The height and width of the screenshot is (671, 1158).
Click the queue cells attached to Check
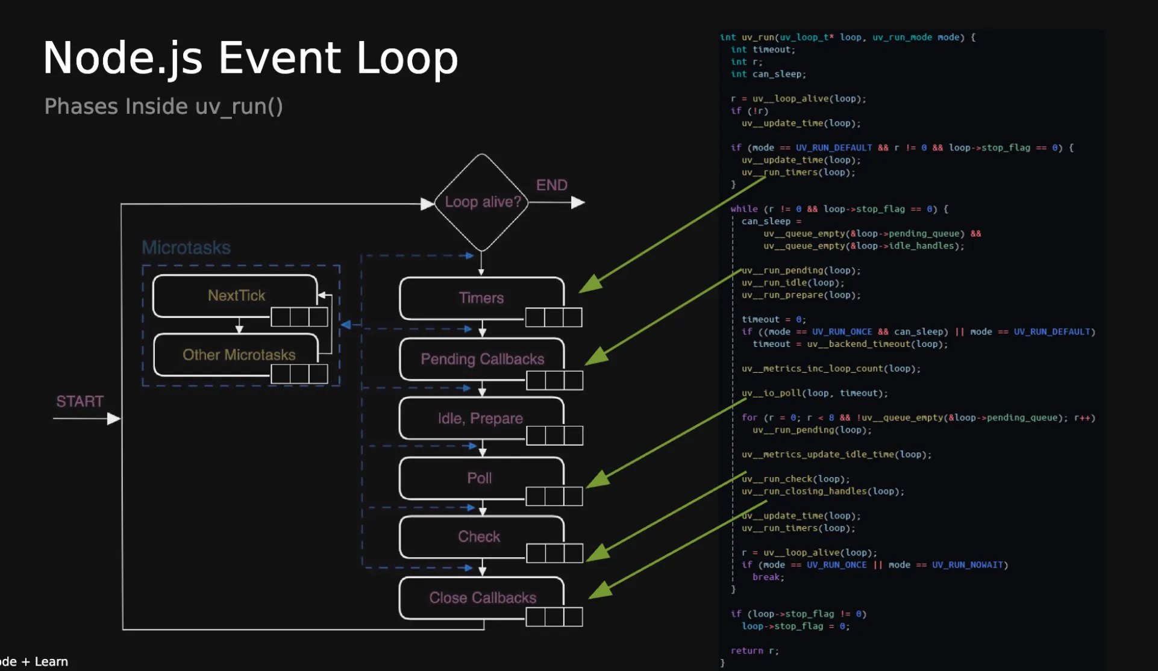(x=555, y=553)
